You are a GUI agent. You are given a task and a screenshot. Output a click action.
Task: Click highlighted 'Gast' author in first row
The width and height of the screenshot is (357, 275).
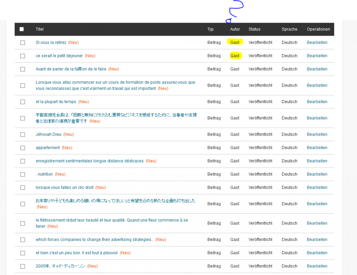(235, 43)
